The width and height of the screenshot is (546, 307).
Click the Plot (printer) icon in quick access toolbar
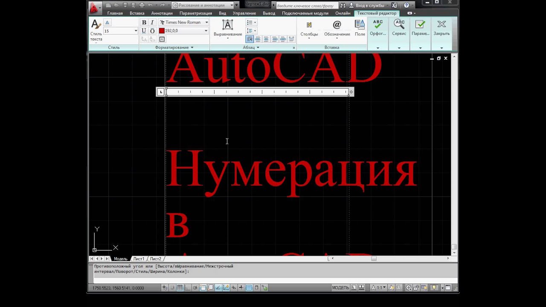[142, 5]
